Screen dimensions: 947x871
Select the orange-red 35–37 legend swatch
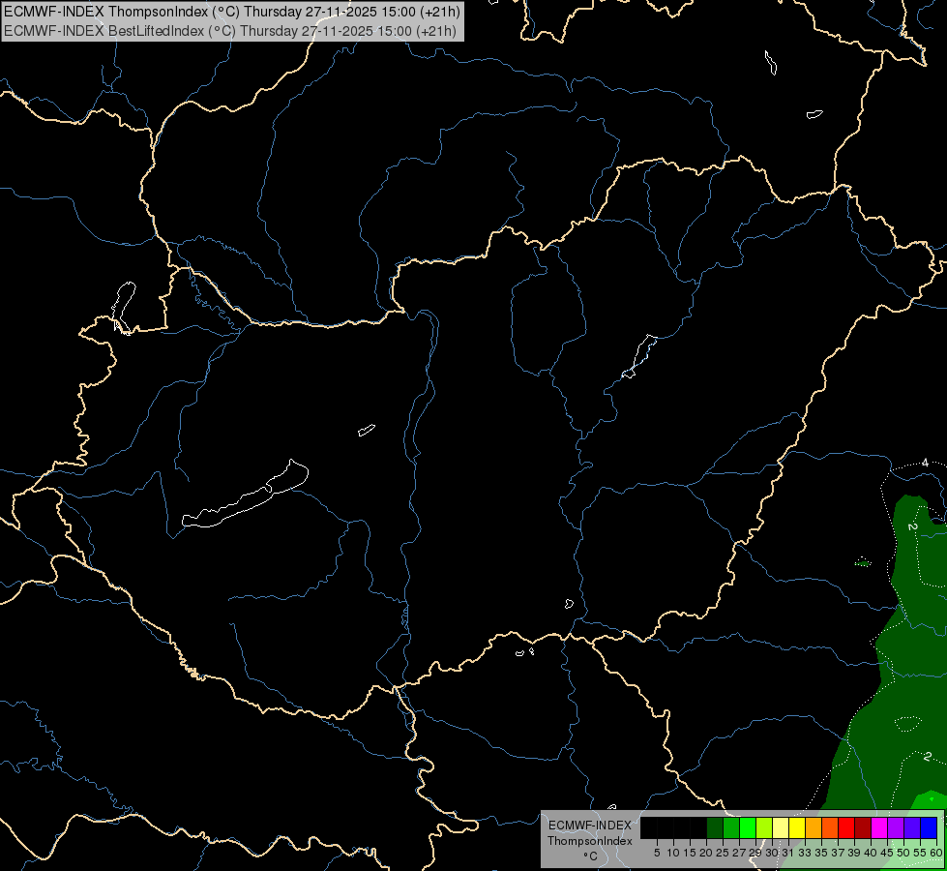[x=830, y=827]
